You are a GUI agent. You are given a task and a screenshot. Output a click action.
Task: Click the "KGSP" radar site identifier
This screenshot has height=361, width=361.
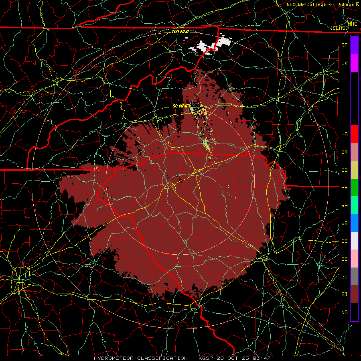pyautogui.click(x=206, y=358)
